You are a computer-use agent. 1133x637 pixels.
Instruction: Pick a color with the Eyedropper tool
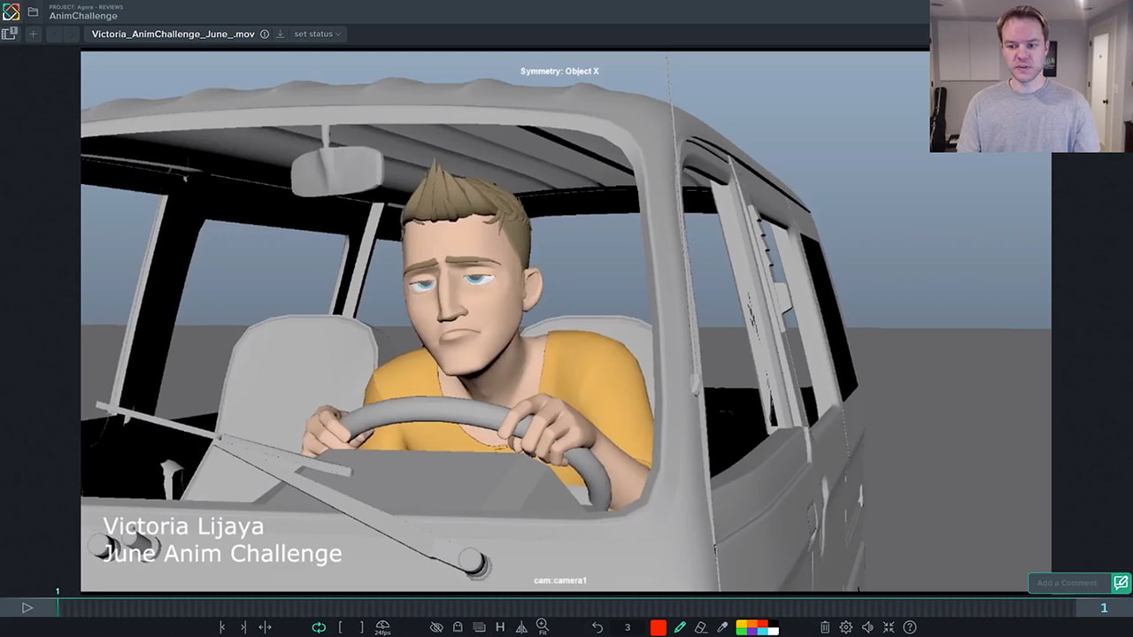(x=723, y=626)
